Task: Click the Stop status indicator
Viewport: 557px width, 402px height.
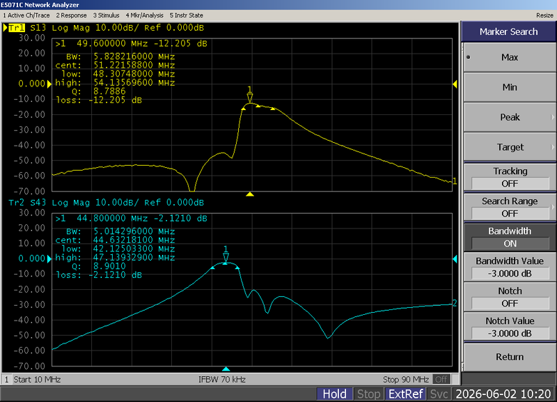Action: point(369,394)
